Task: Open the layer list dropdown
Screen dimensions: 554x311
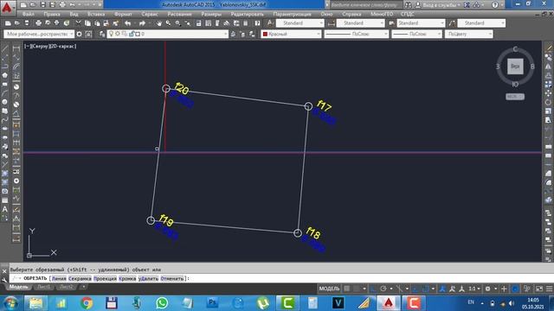Action: 168,34
